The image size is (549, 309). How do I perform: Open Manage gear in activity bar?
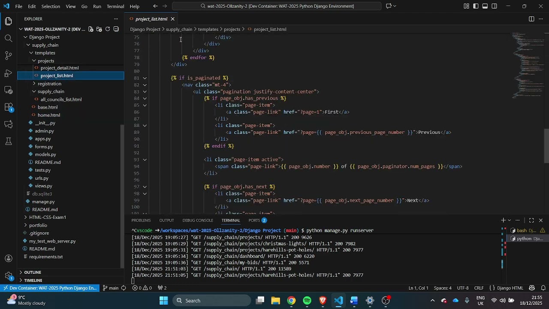click(9, 276)
